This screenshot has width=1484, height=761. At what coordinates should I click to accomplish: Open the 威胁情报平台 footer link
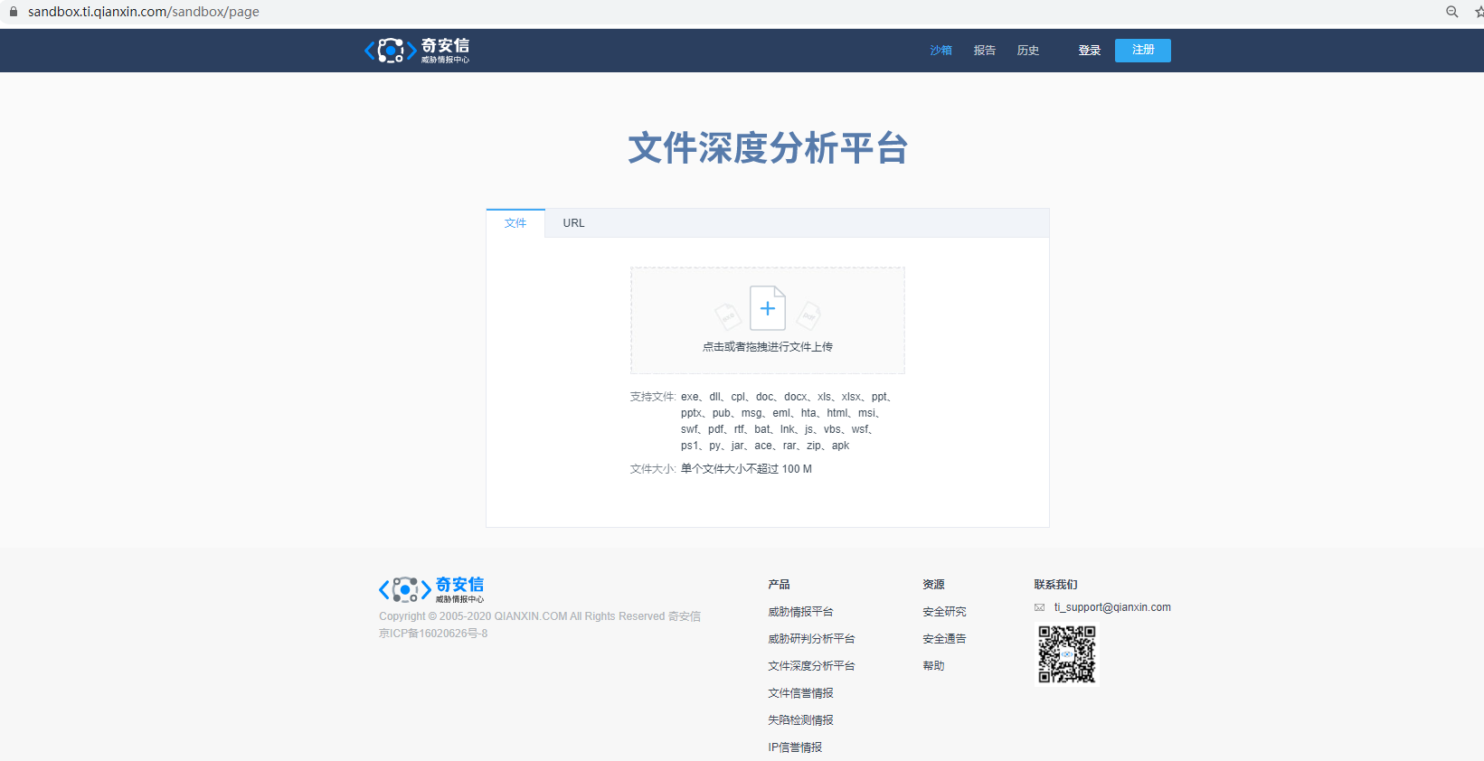point(800,612)
